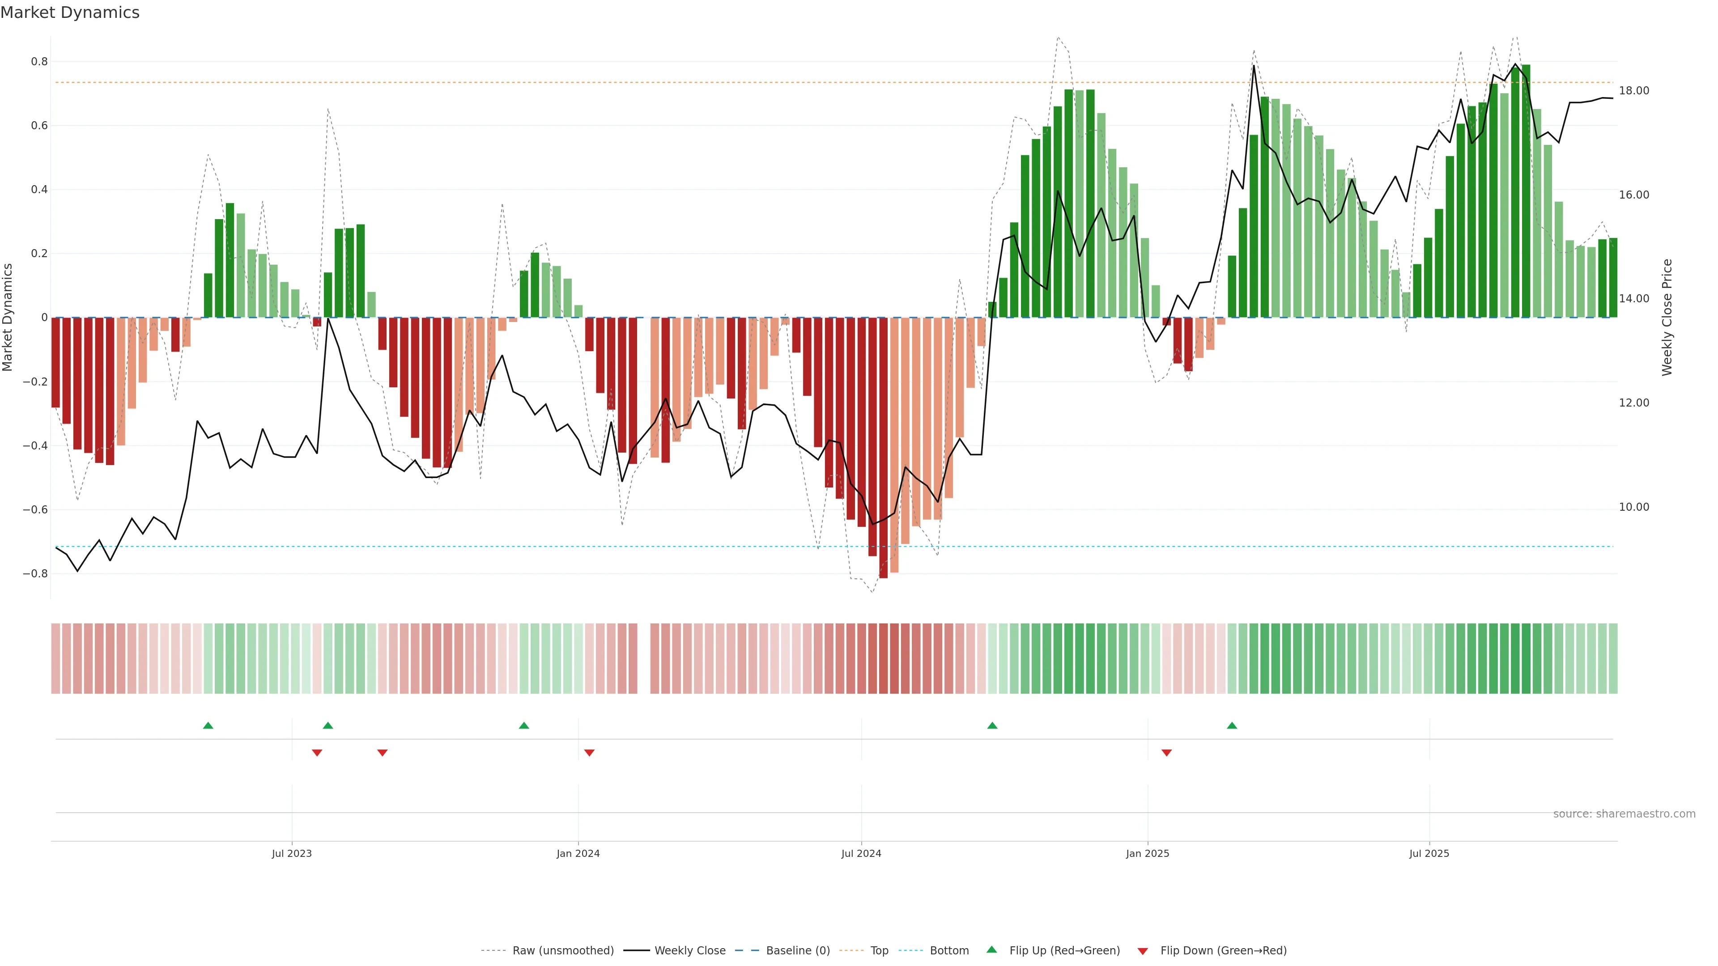Click the rightmost green Flip Up triangle marker
Image resolution: width=1718 pixels, height=966 pixels.
(1232, 725)
